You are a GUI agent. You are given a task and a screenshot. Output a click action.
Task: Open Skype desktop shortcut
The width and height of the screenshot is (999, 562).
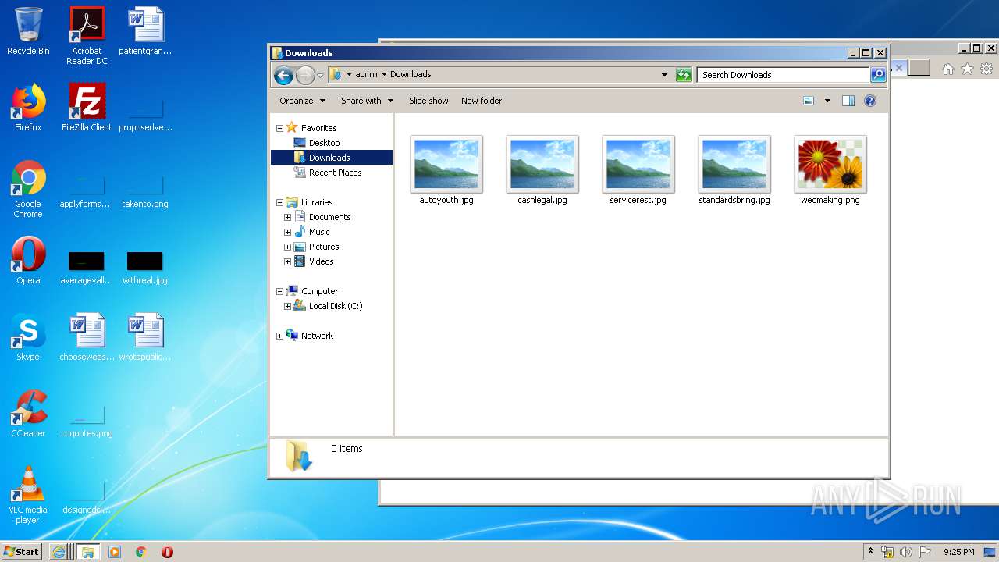click(28, 337)
